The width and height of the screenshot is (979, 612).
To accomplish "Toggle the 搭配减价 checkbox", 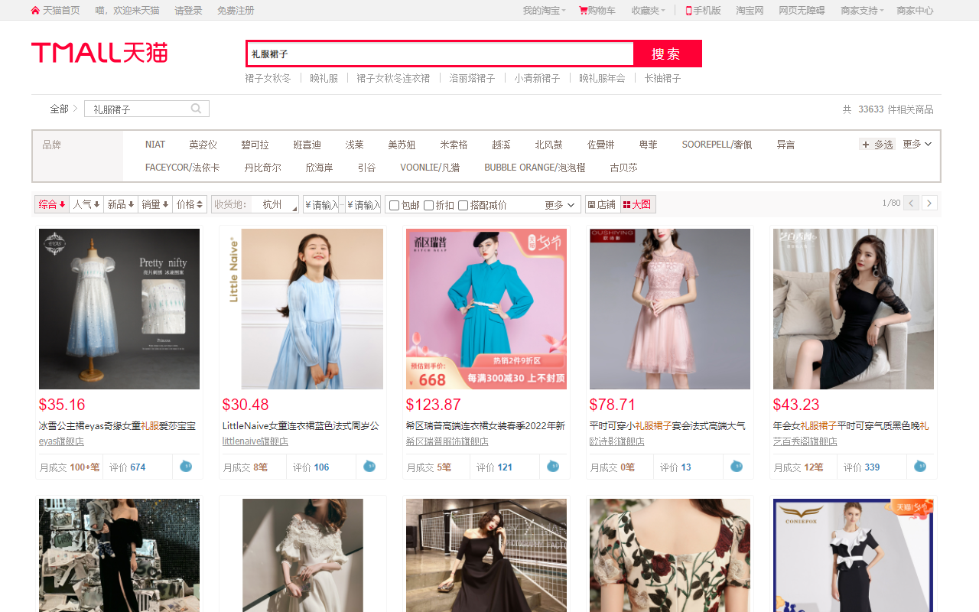I will pos(463,205).
